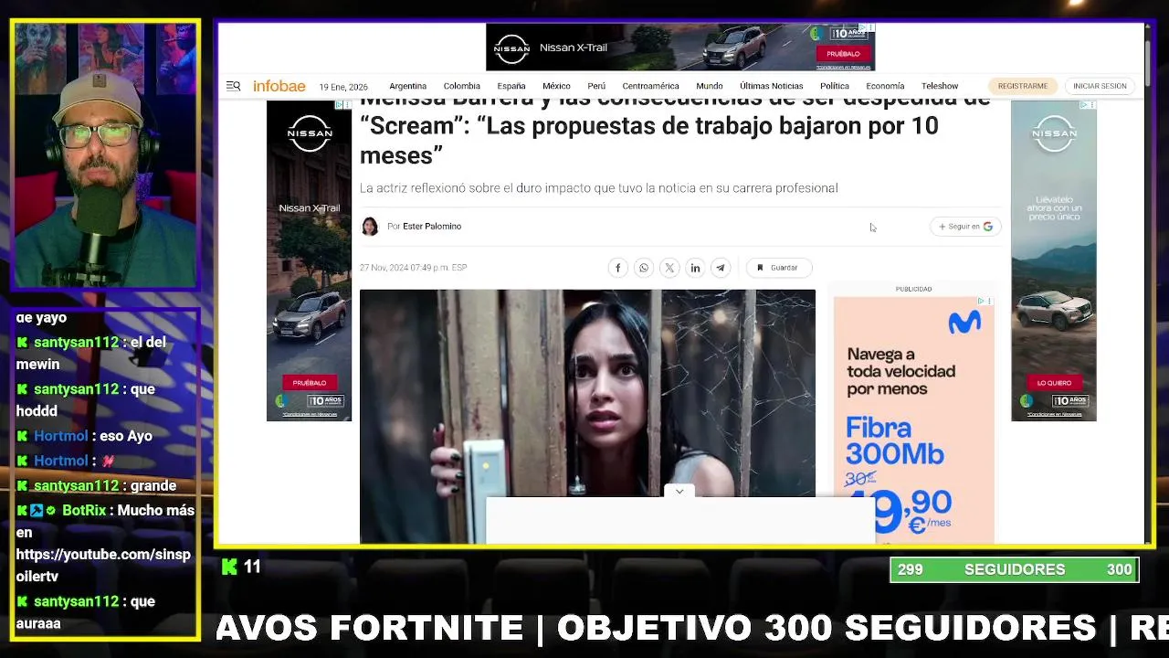This screenshot has width=1169, height=658.
Task: Click the article subtitle about the actriz
Action: click(598, 188)
